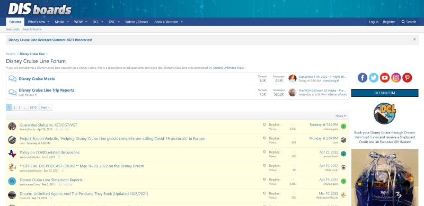This screenshot has width=424, height=206.
Task: Open Dreams Unlimited Travel sponsor link in description
Action: tap(228, 68)
